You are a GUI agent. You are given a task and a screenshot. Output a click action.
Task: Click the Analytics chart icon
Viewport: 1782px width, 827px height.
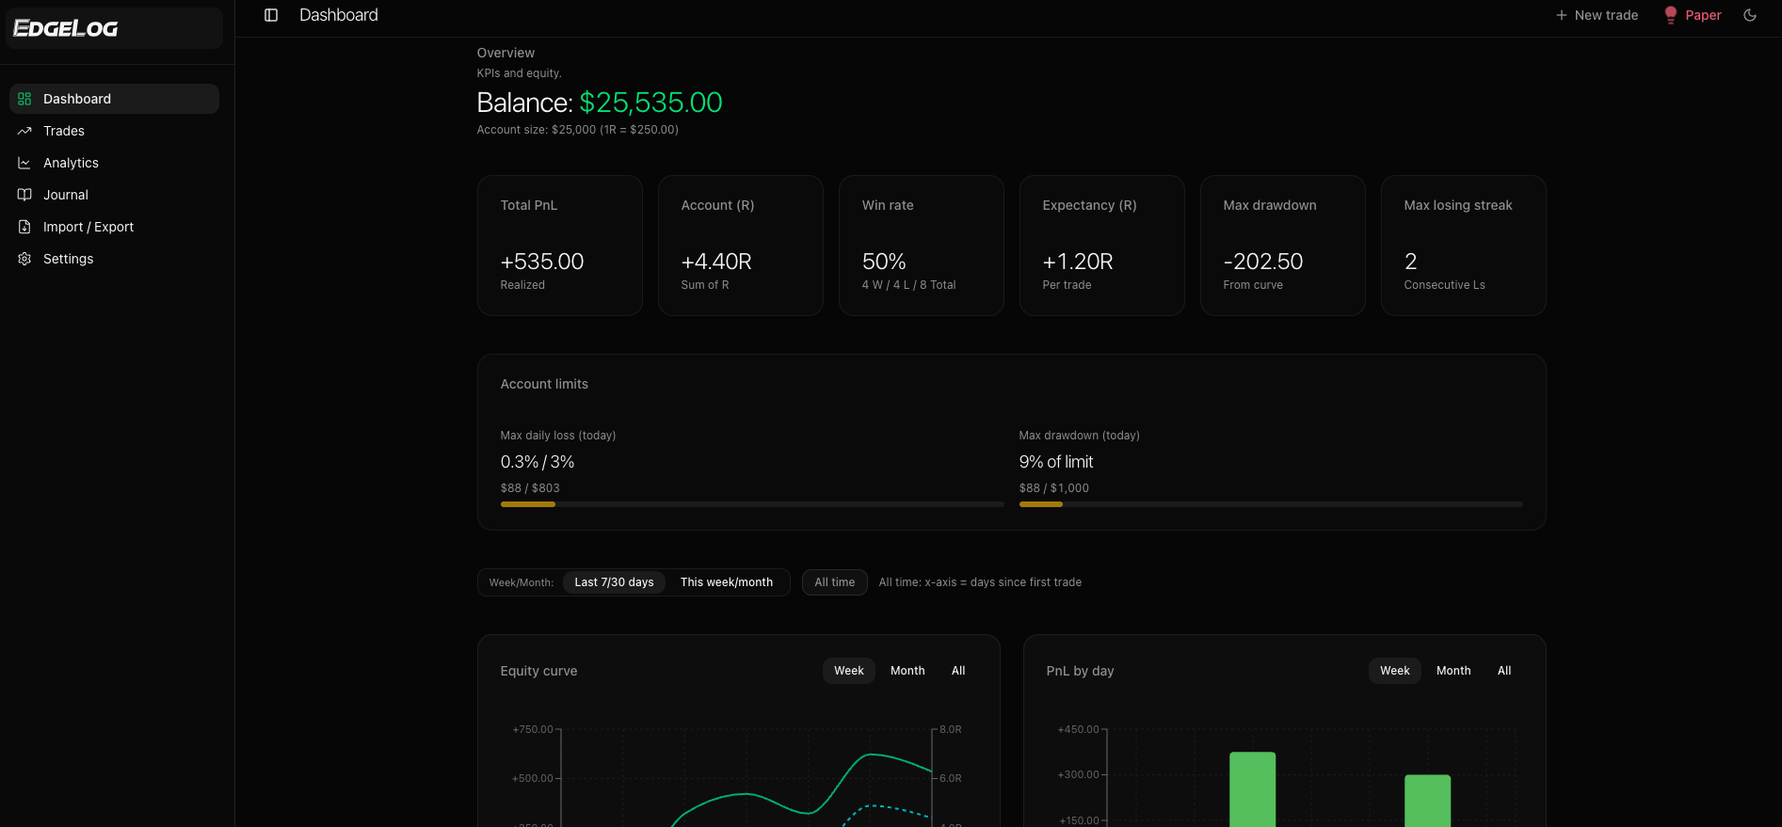click(24, 163)
